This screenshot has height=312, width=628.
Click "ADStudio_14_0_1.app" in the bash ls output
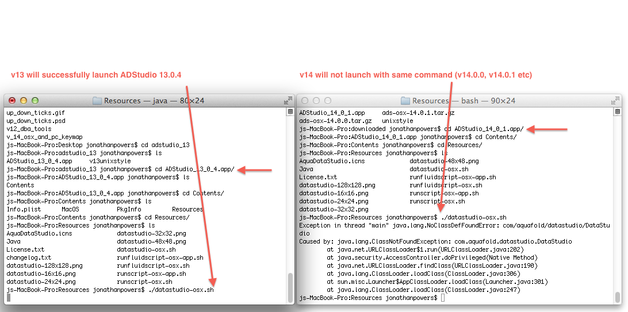332,113
